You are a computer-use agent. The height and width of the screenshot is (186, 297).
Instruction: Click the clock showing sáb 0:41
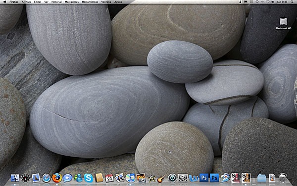pyautogui.click(x=282, y=2)
